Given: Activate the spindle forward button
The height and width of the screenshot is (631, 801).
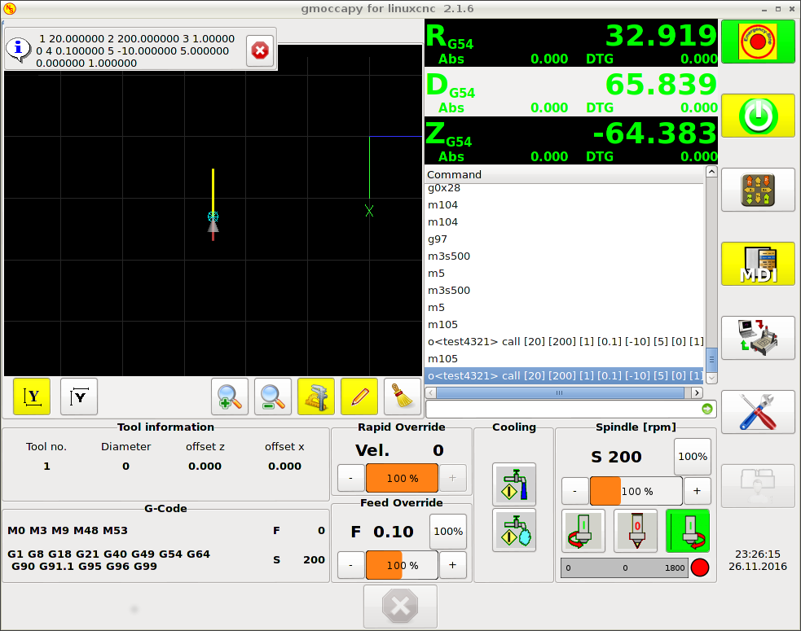Looking at the screenshot, I should pyautogui.click(x=688, y=531).
